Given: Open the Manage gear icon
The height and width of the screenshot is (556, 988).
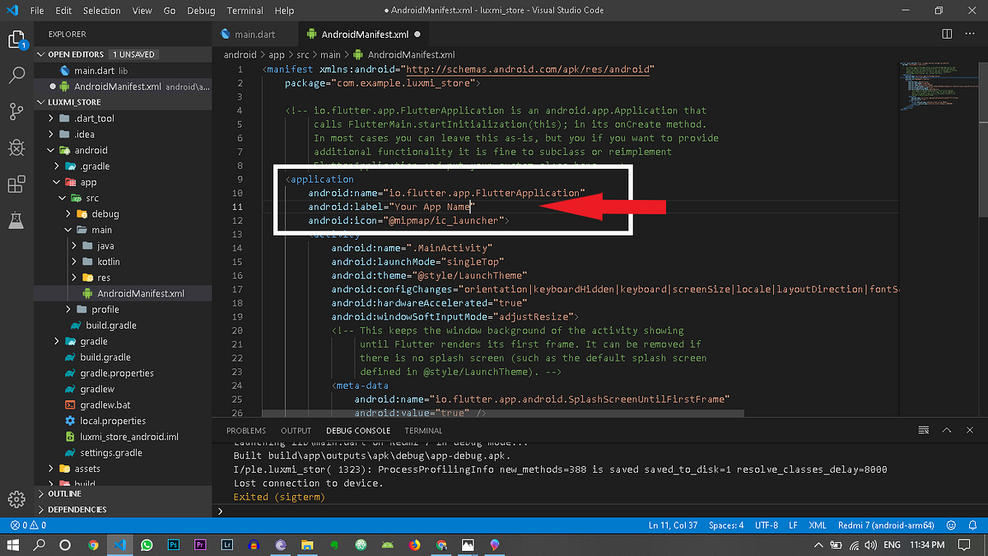Looking at the screenshot, I should (16, 500).
